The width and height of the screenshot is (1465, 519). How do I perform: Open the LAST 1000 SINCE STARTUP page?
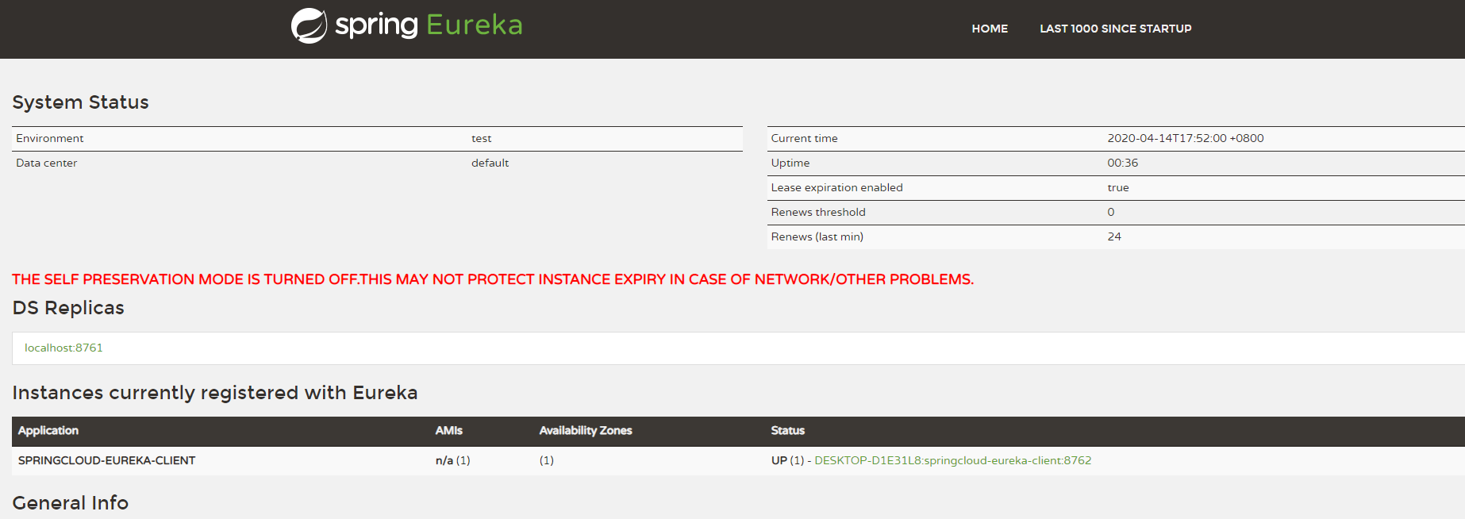pyautogui.click(x=1114, y=29)
